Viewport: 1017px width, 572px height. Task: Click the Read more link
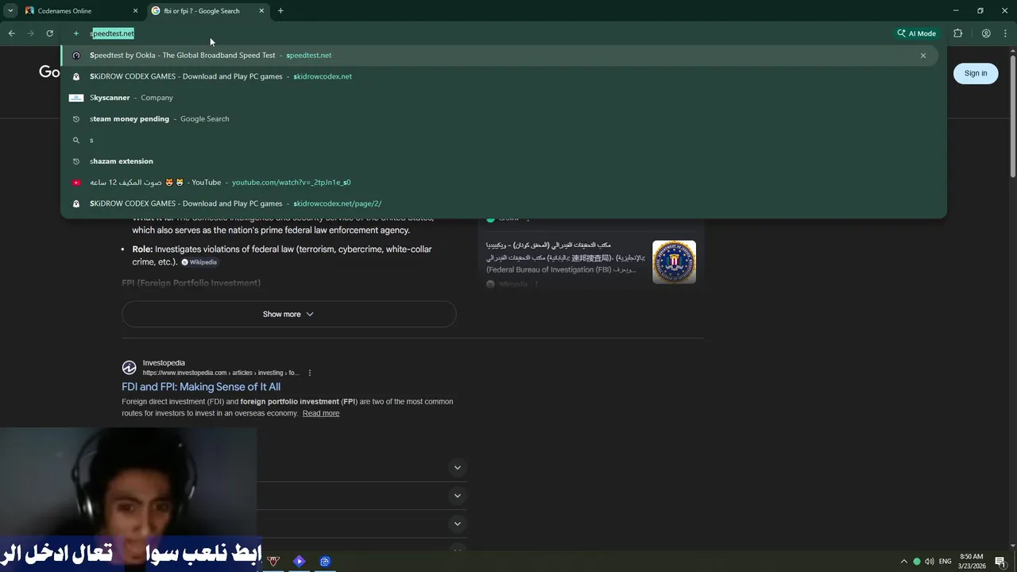point(321,413)
